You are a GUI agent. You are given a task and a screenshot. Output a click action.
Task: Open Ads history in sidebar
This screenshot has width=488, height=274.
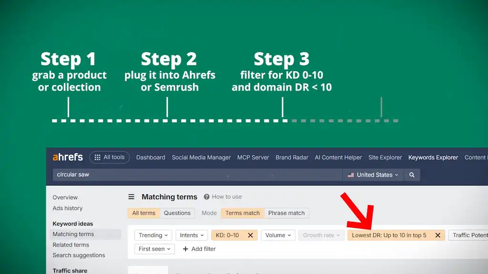pyautogui.click(x=68, y=208)
